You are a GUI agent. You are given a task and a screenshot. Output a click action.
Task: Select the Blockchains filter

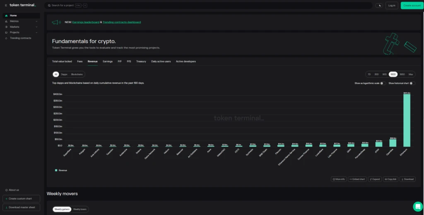[x=77, y=74]
